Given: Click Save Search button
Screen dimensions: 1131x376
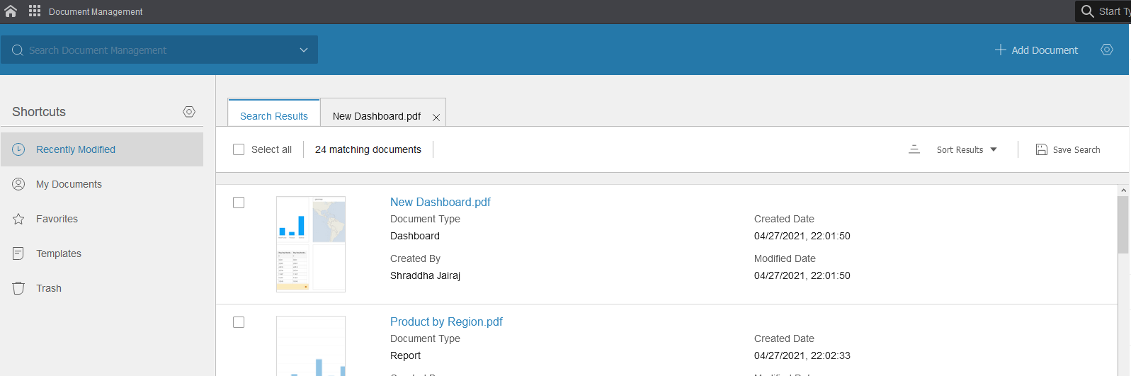Looking at the screenshot, I should 1068,149.
